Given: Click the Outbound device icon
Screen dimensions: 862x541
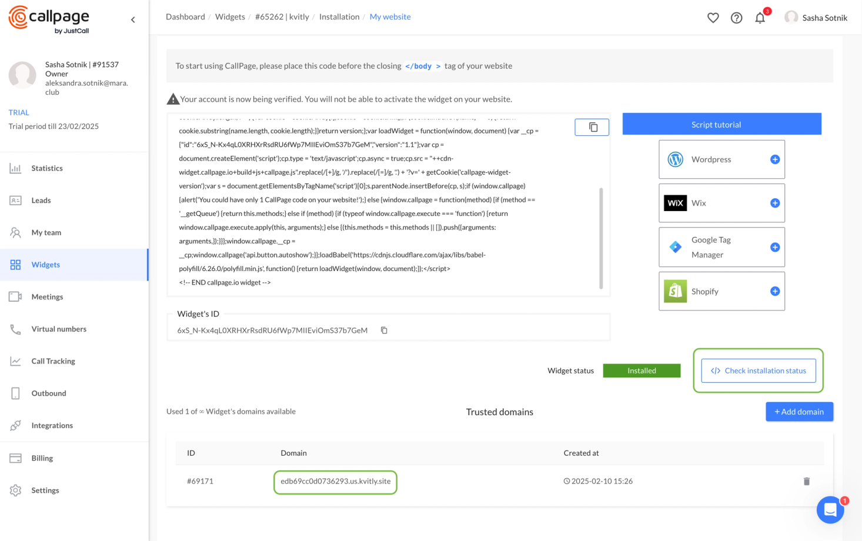Looking at the screenshot, I should click(16, 393).
